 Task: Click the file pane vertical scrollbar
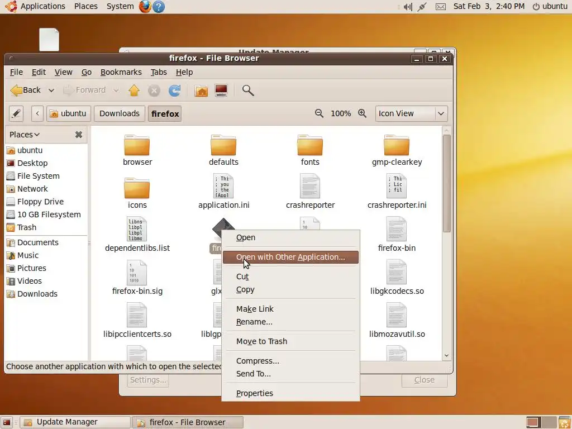pos(447,183)
